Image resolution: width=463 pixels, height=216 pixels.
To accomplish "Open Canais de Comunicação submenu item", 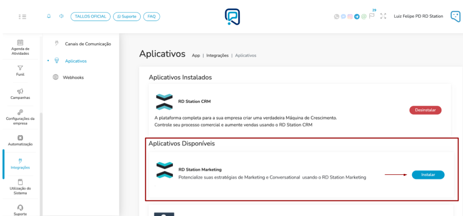I will tap(87, 44).
